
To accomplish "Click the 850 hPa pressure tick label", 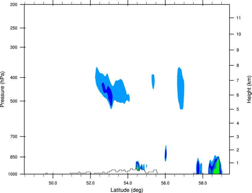I will point(14,157).
